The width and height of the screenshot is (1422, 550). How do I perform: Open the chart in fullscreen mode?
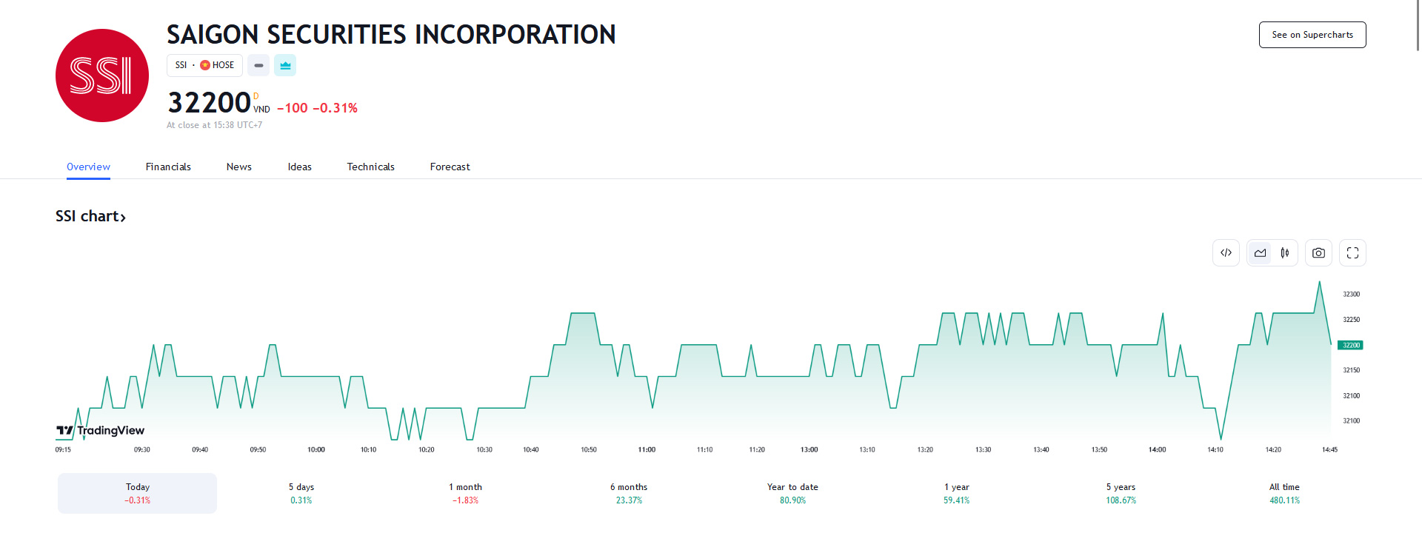point(1352,253)
